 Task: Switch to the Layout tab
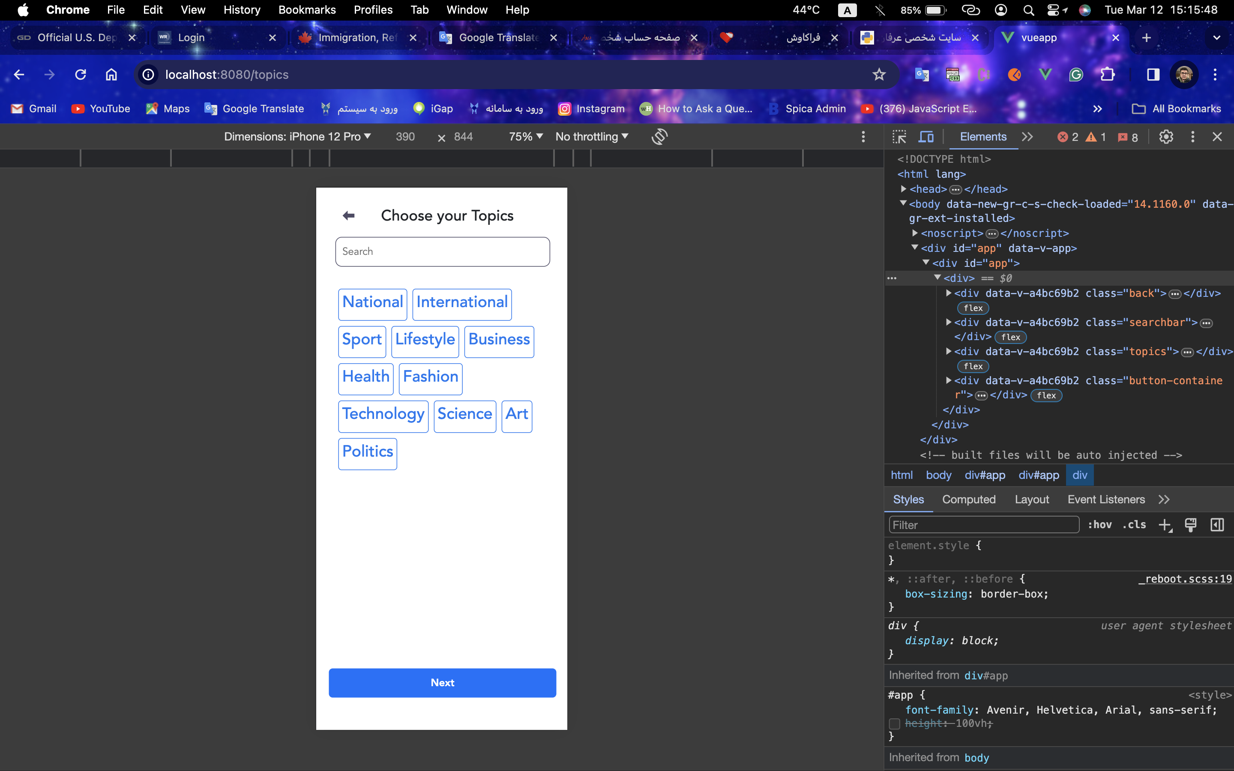click(1032, 499)
